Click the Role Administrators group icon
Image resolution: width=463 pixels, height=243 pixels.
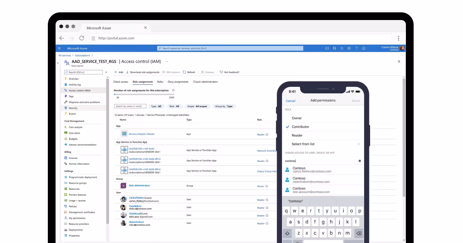click(x=124, y=186)
